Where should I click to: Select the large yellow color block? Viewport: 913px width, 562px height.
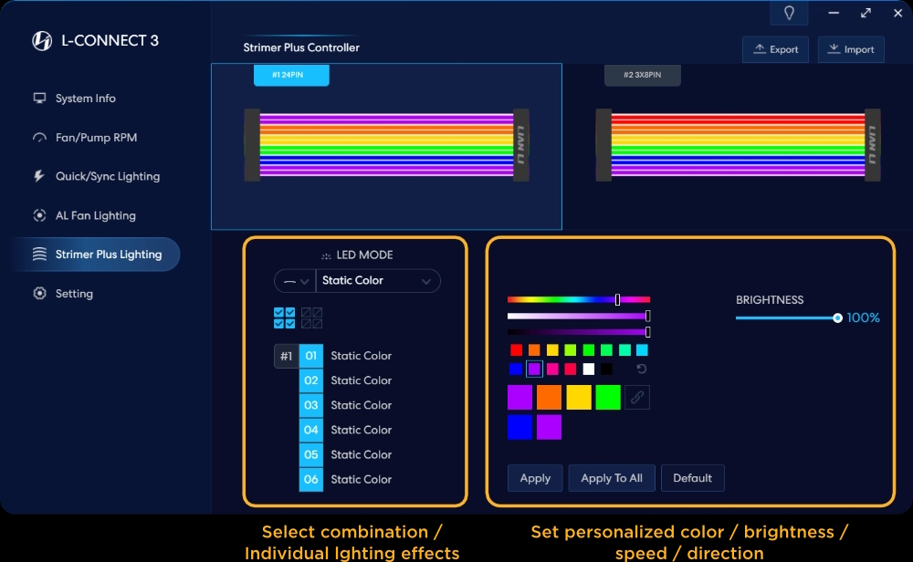[x=579, y=398]
